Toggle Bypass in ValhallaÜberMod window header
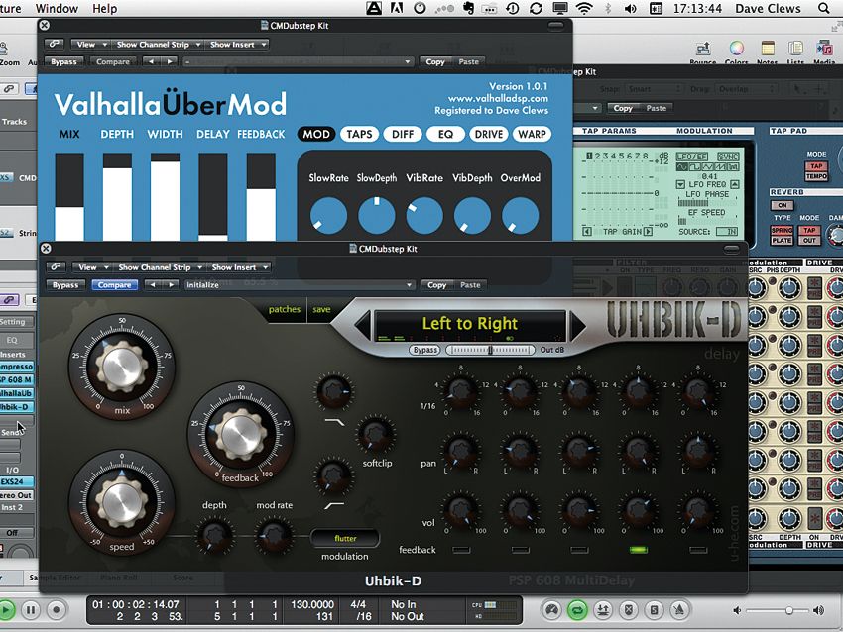 [63, 61]
